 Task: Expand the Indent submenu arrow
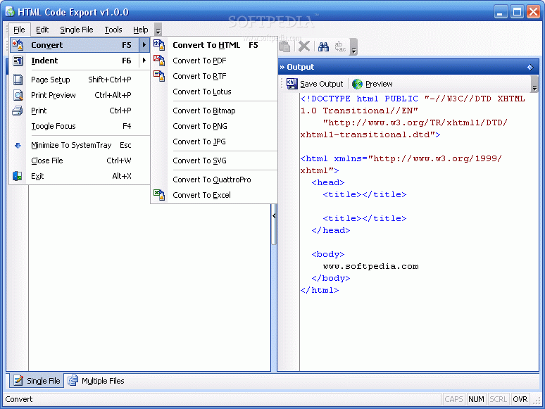(144, 61)
